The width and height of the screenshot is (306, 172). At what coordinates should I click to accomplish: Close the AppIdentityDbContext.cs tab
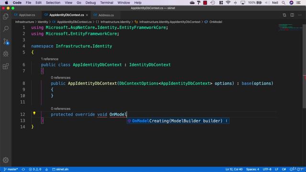pyautogui.click(x=87, y=15)
